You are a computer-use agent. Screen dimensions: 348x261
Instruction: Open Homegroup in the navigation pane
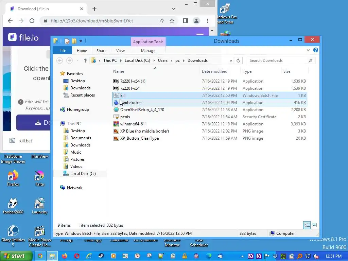(78, 109)
